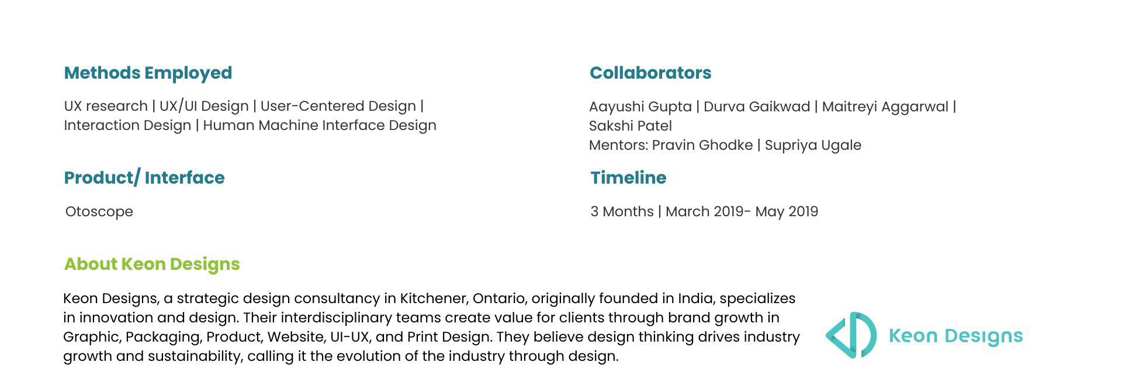Click mentor name Supriya Ugale
The height and width of the screenshot is (376, 1122).
click(812, 145)
